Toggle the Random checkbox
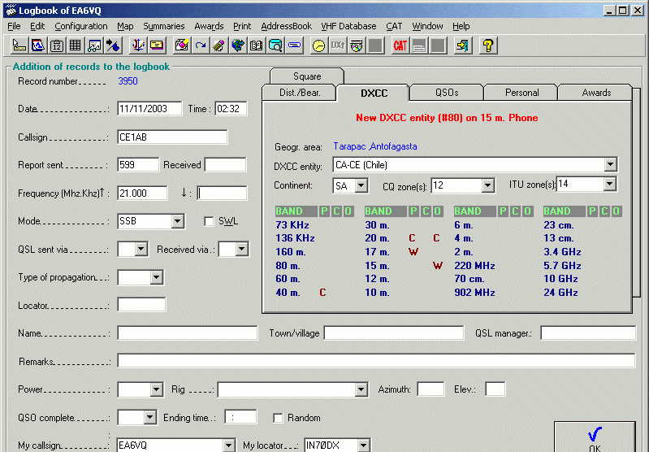Viewport: 649px width, 452px height. (278, 418)
